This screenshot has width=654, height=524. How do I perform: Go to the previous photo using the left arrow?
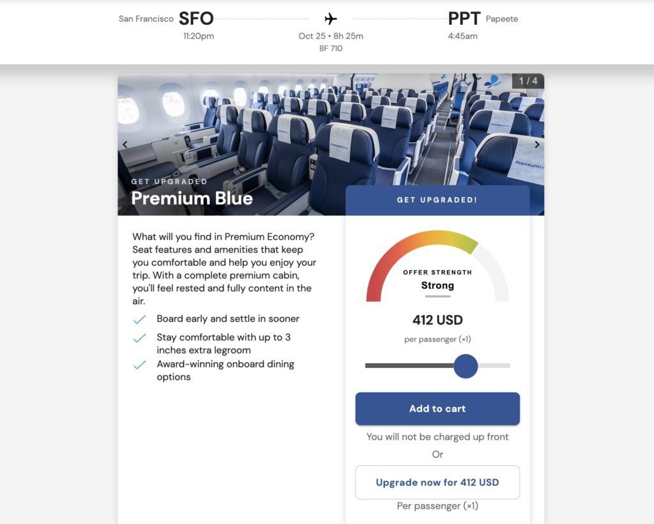[x=125, y=144]
